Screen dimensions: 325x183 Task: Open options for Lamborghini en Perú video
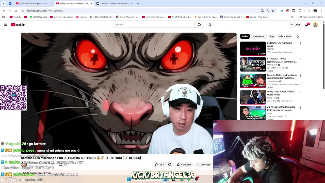pyautogui.click(x=300, y=108)
